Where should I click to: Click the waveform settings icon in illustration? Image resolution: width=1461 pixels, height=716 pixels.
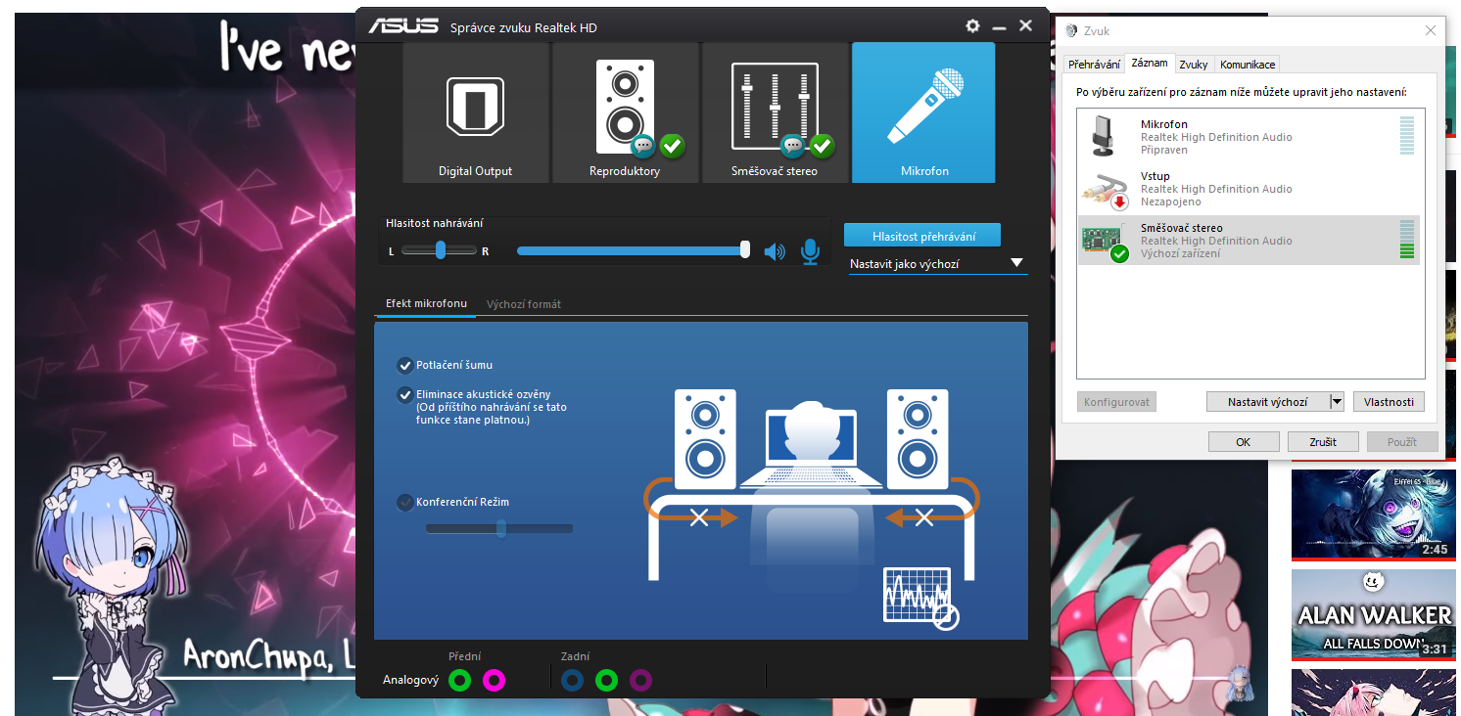[x=919, y=597]
